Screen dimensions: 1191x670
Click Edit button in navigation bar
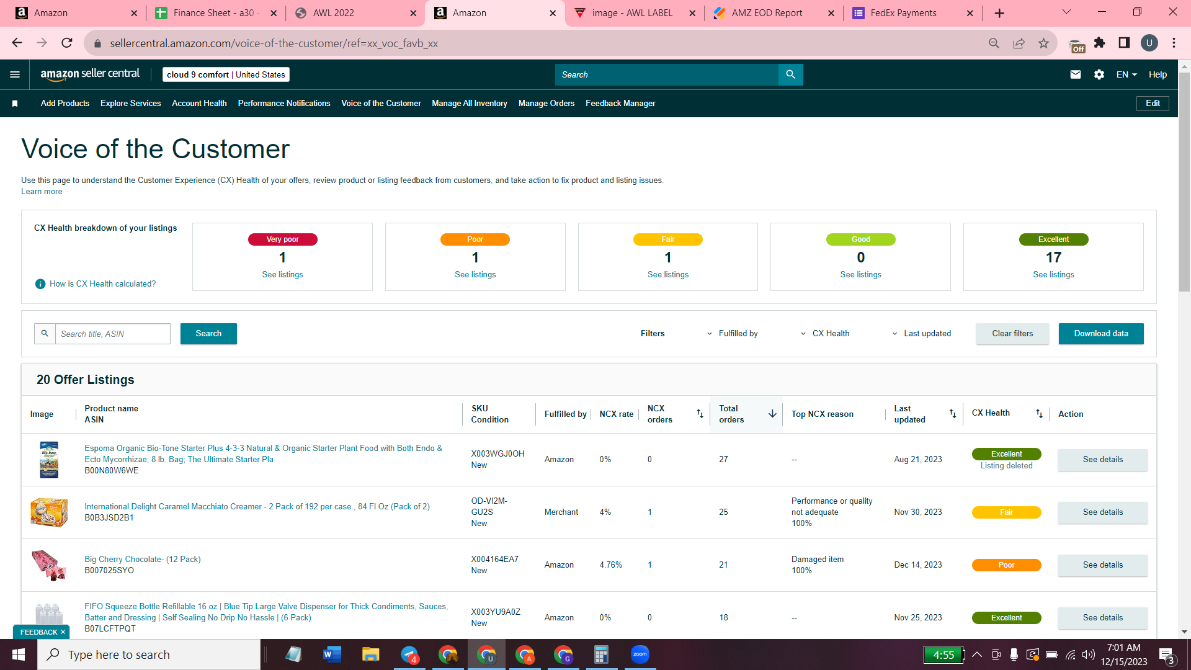(1153, 104)
